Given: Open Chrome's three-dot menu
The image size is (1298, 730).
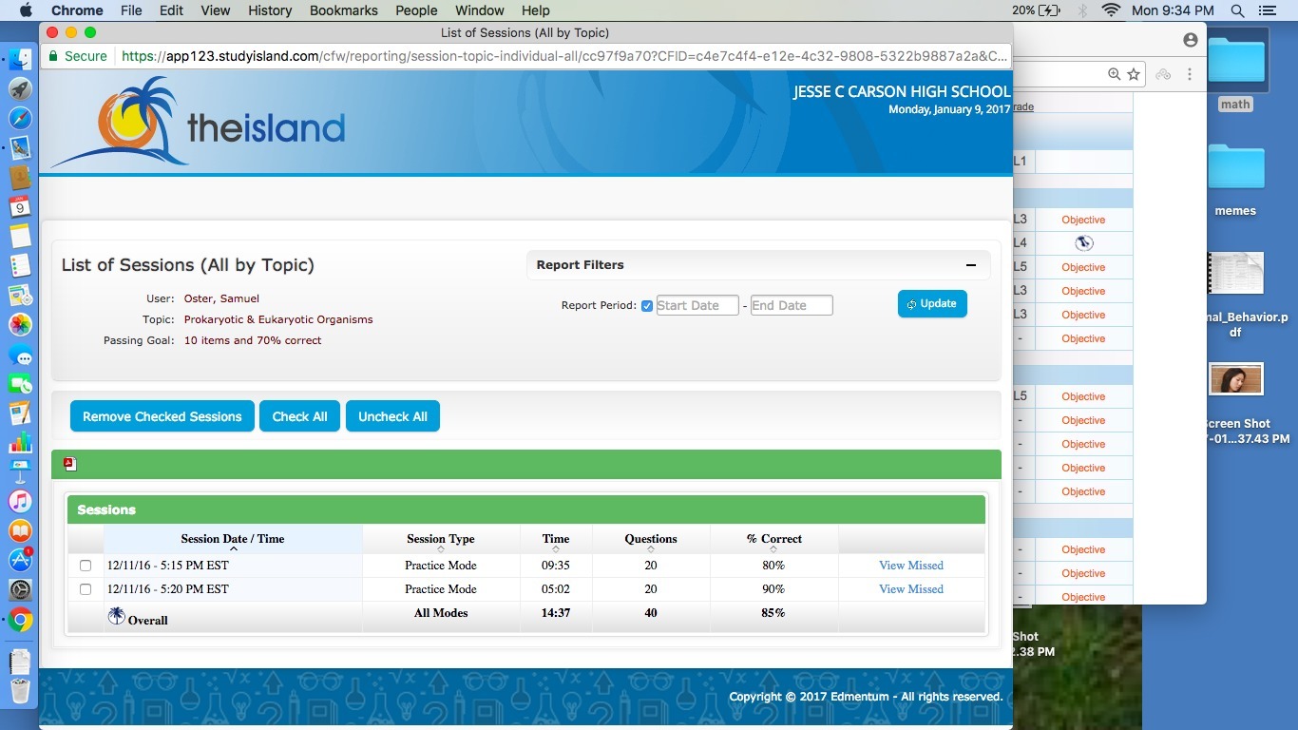Looking at the screenshot, I should [1189, 74].
